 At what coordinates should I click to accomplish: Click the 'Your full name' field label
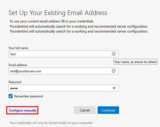click(x=18, y=48)
